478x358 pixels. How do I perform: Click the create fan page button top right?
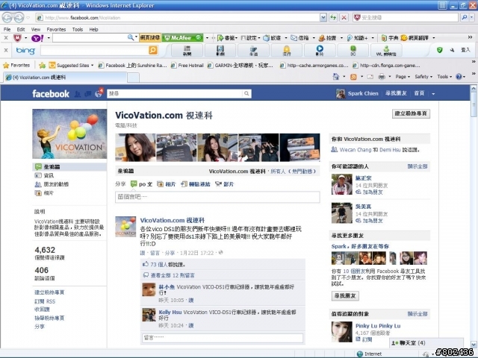point(411,113)
